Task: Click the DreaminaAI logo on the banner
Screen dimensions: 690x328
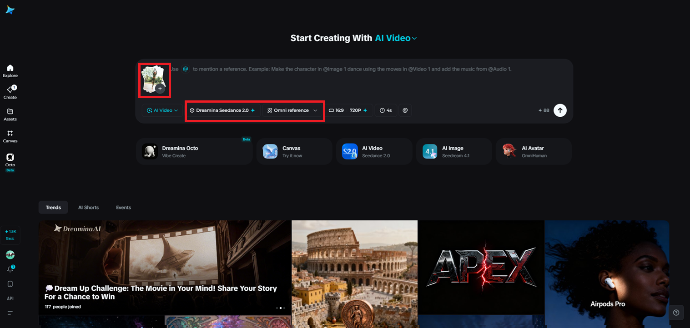Action: 77,229
